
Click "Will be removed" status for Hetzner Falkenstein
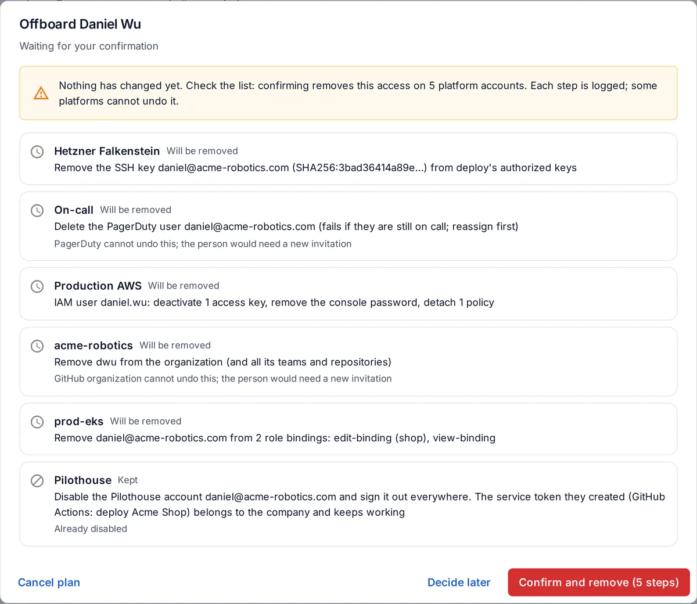(202, 151)
